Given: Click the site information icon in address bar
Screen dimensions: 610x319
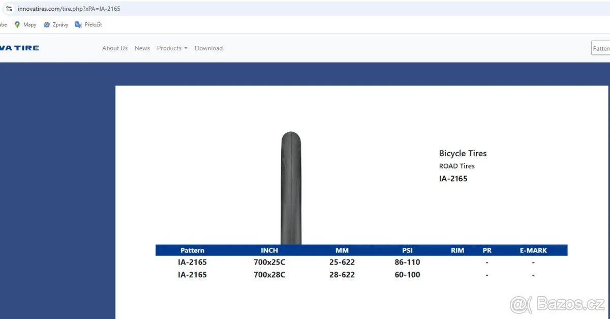Looking at the screenshot, I should (9, 9).
